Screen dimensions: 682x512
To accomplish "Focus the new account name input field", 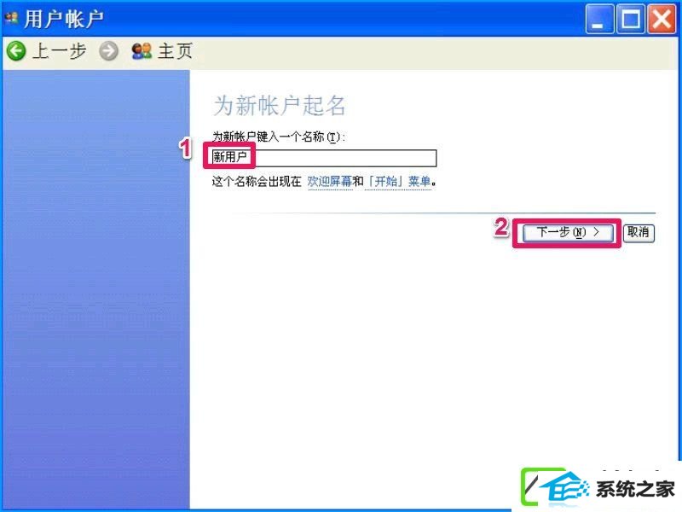I will click(x=324, y=157).
